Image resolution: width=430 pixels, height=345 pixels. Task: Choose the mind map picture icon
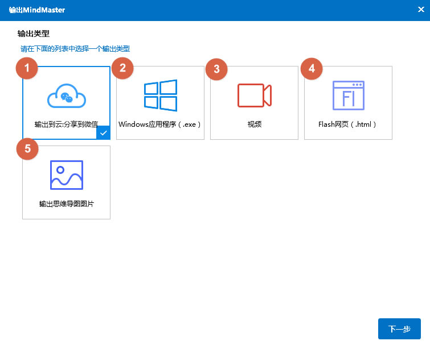point(67,175)
